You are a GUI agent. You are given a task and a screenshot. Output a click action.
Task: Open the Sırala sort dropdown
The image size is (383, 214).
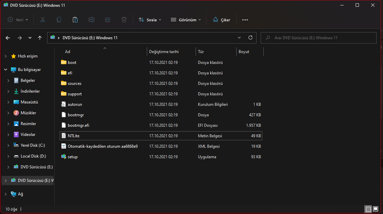click(x=150, y=20)
